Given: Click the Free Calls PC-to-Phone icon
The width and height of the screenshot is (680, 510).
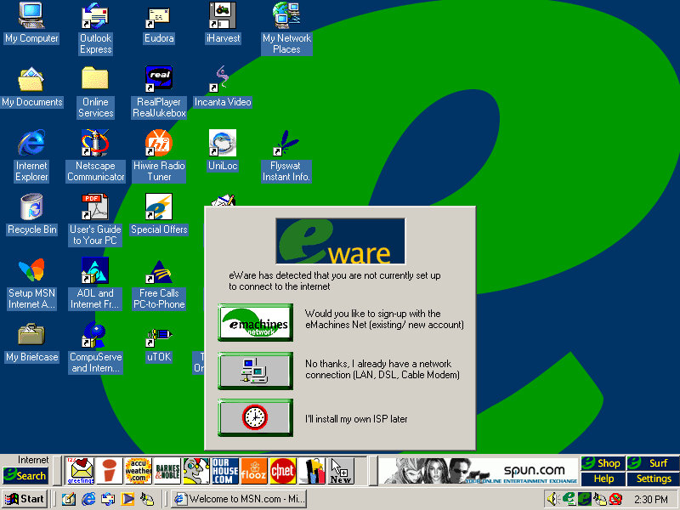Looking at the screenshot, I should 159,272.
